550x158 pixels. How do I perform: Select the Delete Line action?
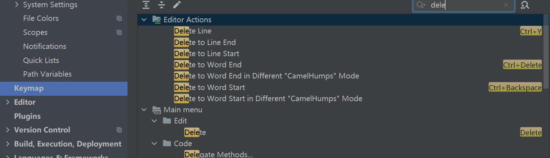pos(193,31)
